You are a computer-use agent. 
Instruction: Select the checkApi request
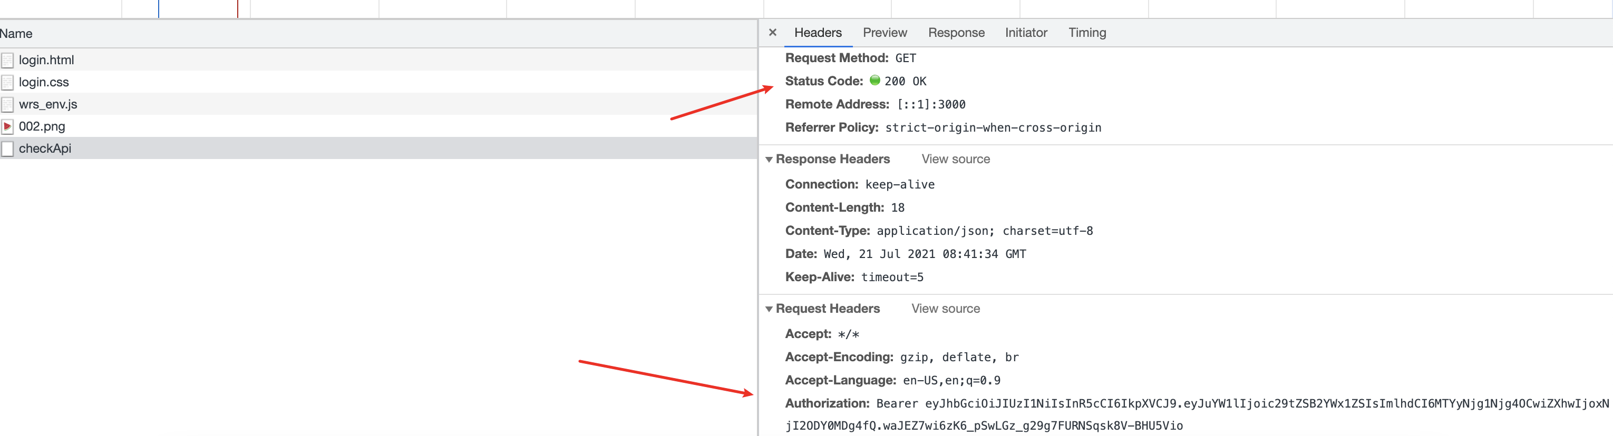pyautogui.click(x=378, y=149)
